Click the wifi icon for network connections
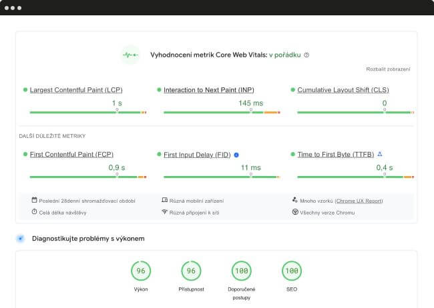Screen dimensions: 434x308 pos(164,212)
